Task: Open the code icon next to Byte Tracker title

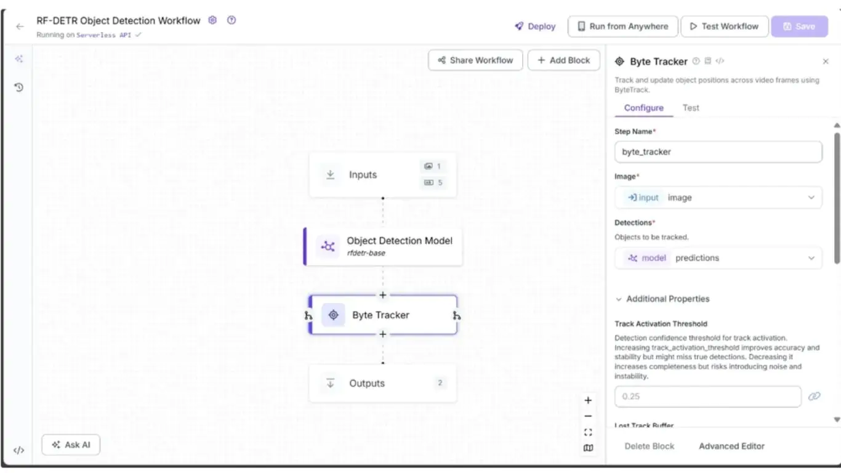Action: [x=720, y=61]
